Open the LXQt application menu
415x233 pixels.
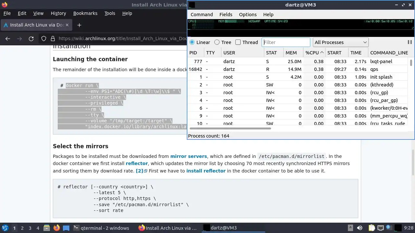click(5, 228)
